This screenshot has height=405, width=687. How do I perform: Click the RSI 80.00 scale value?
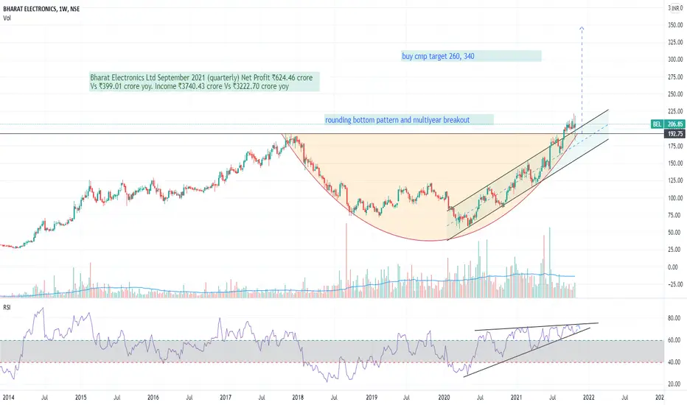[x=674, y=318]
